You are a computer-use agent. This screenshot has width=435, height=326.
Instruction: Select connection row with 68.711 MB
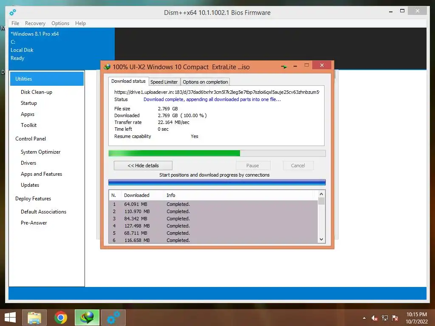tap(213, 233)
